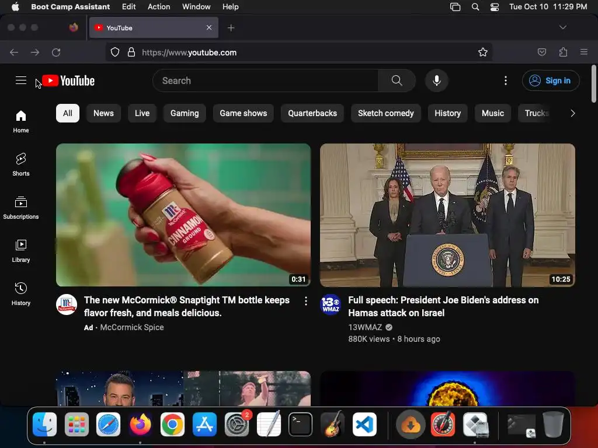This screenshot has height=448, width=598.
Task: Click the YouTube logo
Action: (x=68, y=80)
